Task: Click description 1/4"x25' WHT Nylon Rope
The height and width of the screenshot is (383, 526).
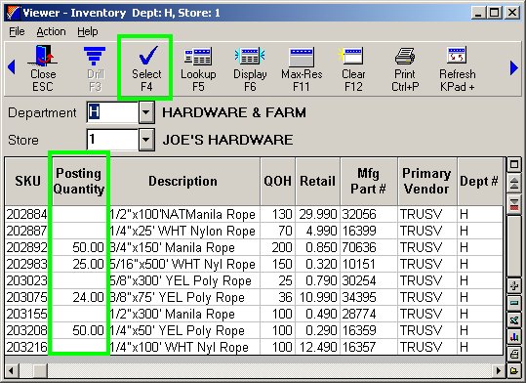Action: click(x=182, y=231)
